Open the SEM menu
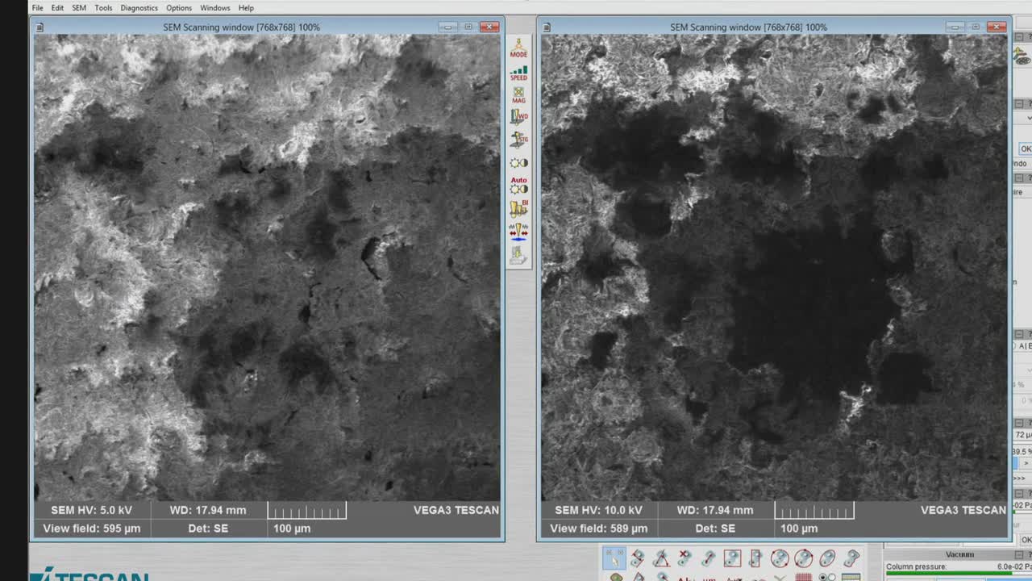 [x=79, y=8]
